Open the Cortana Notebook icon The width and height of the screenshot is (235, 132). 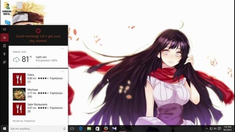tap(4, 46)
